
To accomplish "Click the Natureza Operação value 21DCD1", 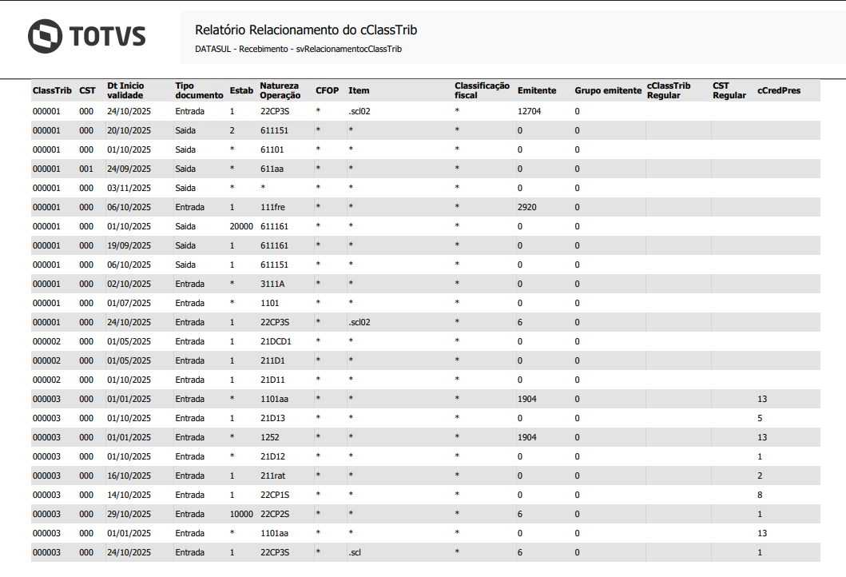I will coord(276,342).
